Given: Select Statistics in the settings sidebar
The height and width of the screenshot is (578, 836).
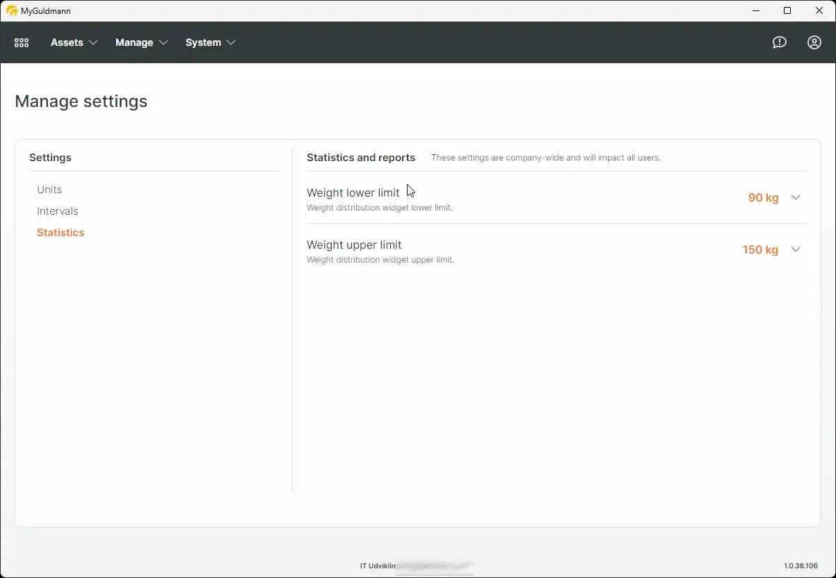Looking at the screenshot, I should tap(61, 232).
